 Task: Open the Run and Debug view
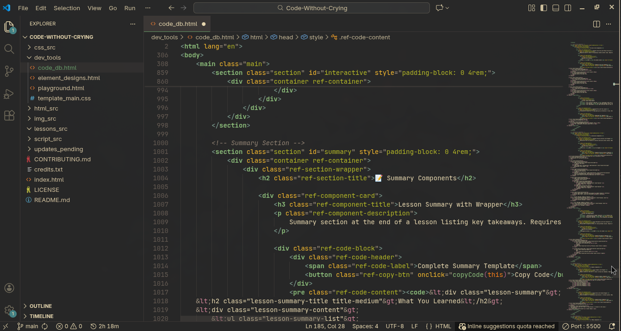coord(9,94)
